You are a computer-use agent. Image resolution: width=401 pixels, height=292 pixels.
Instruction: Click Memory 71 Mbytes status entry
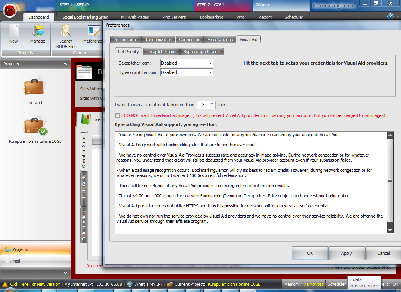coord(304,284)
